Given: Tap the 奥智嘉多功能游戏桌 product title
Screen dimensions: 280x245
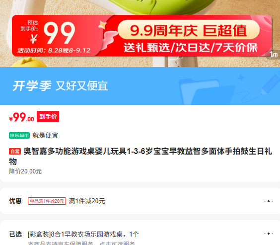Looking at the screenshot, I should pyautogui.click(x=140, y=157).
